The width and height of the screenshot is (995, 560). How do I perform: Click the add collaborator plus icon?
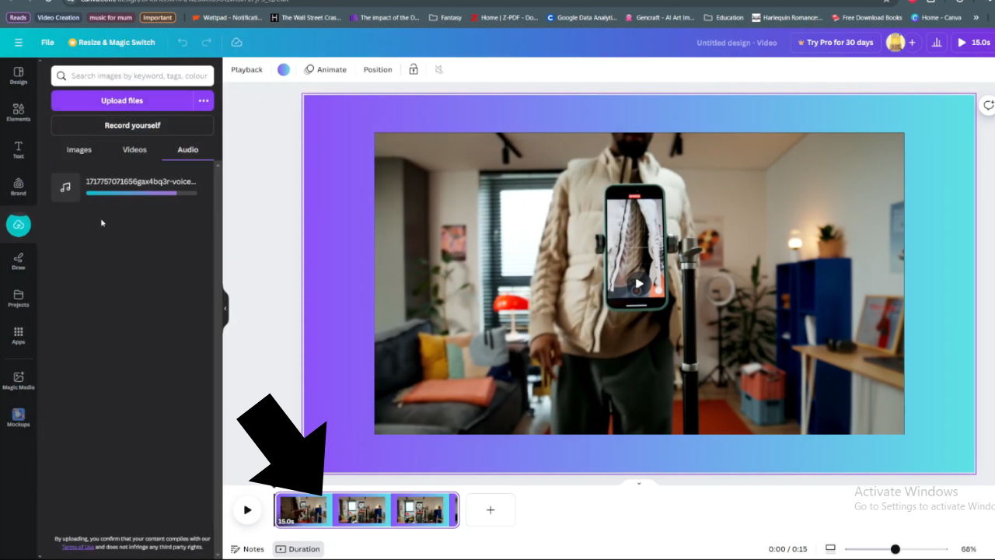912,43
